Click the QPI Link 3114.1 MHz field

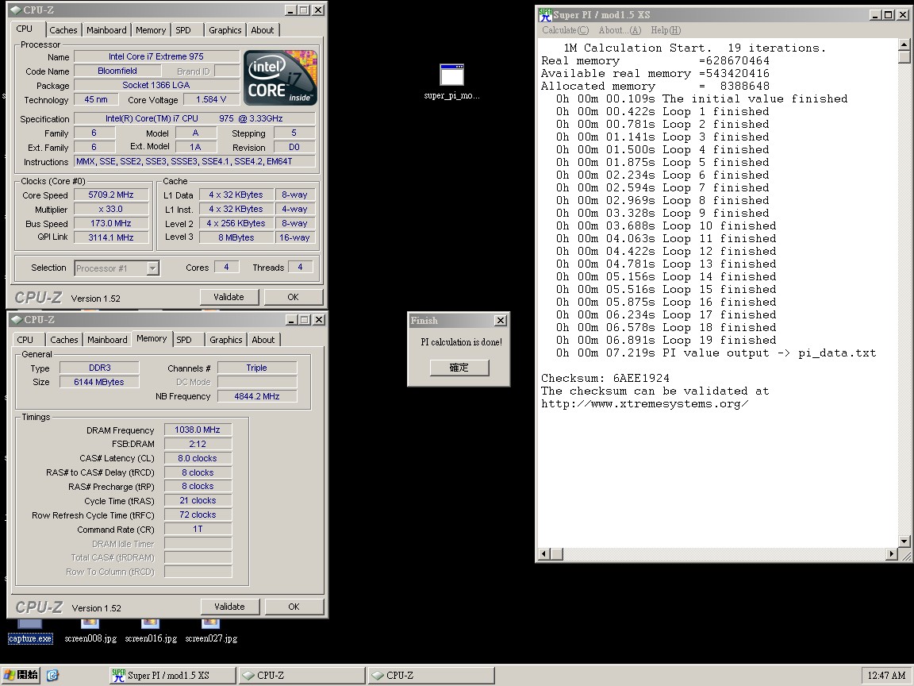click(x=111, y=237)
